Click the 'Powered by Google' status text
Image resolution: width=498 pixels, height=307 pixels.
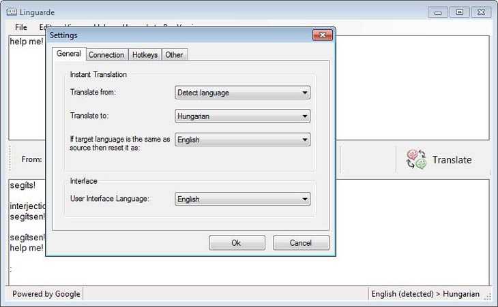tap(46, 294)
